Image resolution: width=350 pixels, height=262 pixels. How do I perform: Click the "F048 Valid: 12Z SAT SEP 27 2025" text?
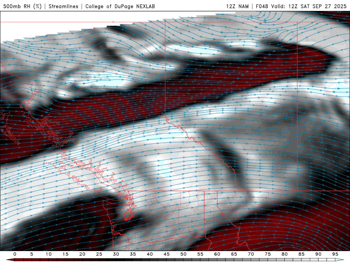301,6
